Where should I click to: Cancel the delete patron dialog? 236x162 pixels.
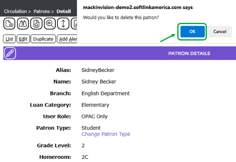point(220,32)
